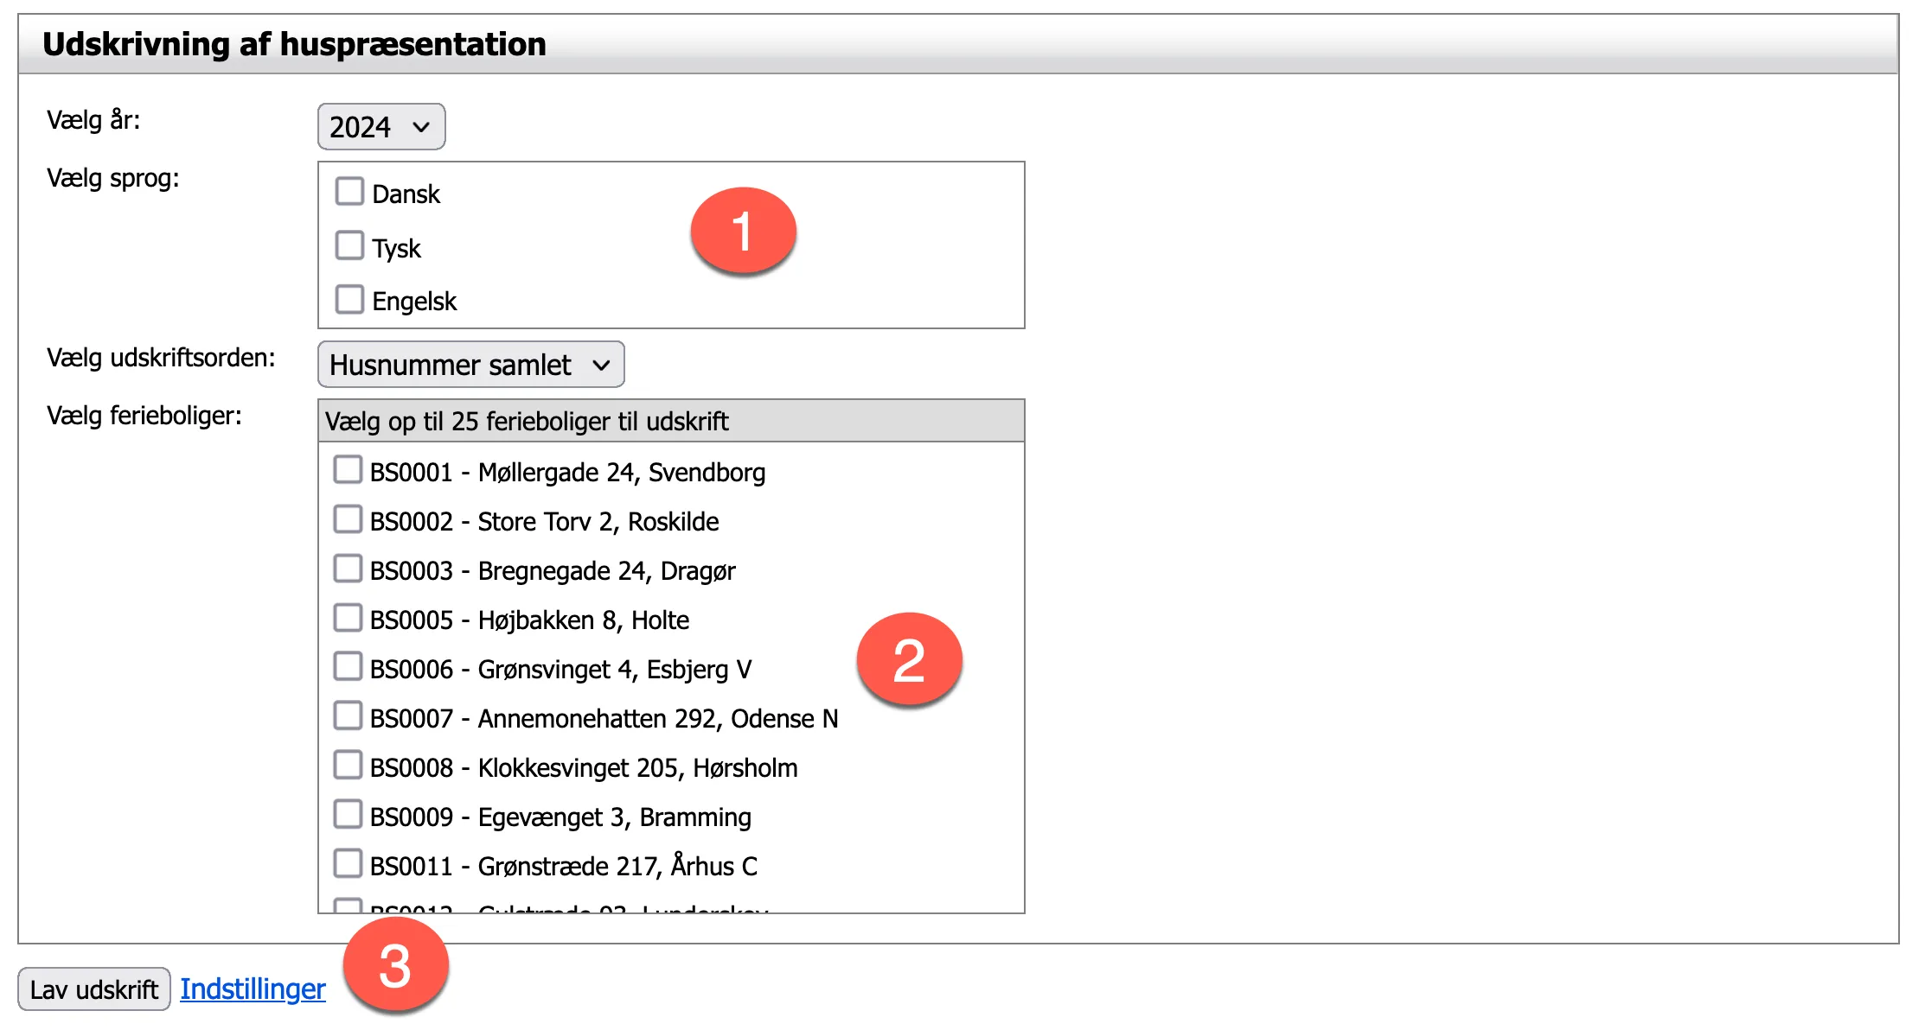This screenshot has height=1030, width=1925.
Task: Click the partially visible last holiday home checkbox
Action: 348,906
